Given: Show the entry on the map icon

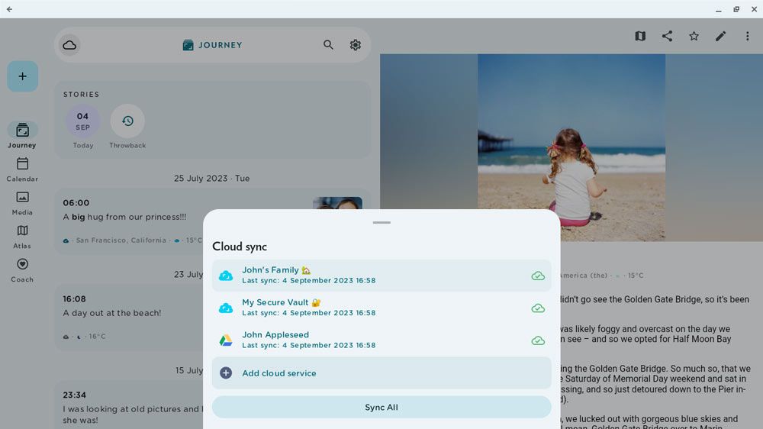Looking at the screenshot, I should [x=640, y=36].
